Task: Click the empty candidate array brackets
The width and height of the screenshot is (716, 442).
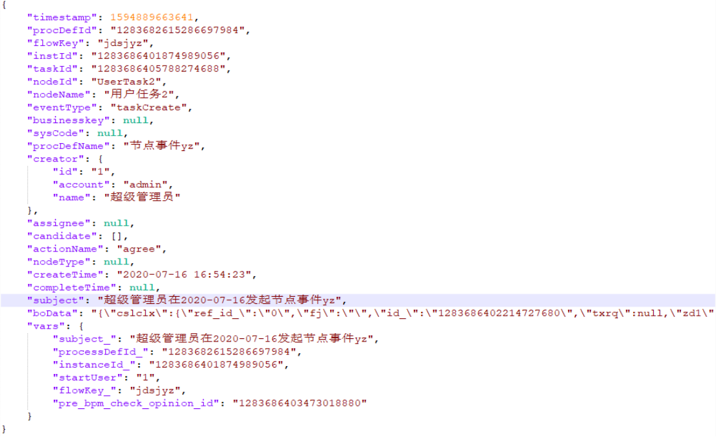Action: click(x=117, y=237)
